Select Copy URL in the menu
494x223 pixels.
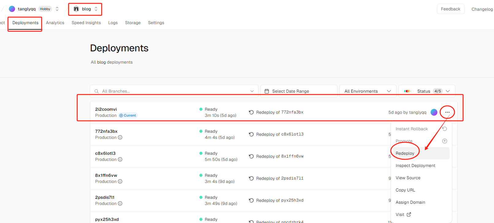(421, 190)
